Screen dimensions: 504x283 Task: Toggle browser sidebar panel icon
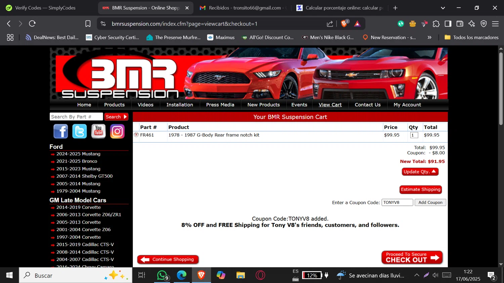click(x=448, y=23)
